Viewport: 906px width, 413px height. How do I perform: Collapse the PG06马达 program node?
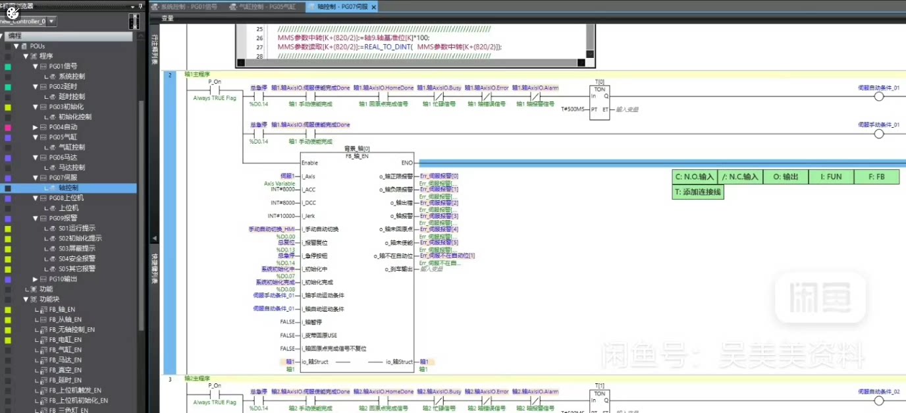(x=36, y=157)
